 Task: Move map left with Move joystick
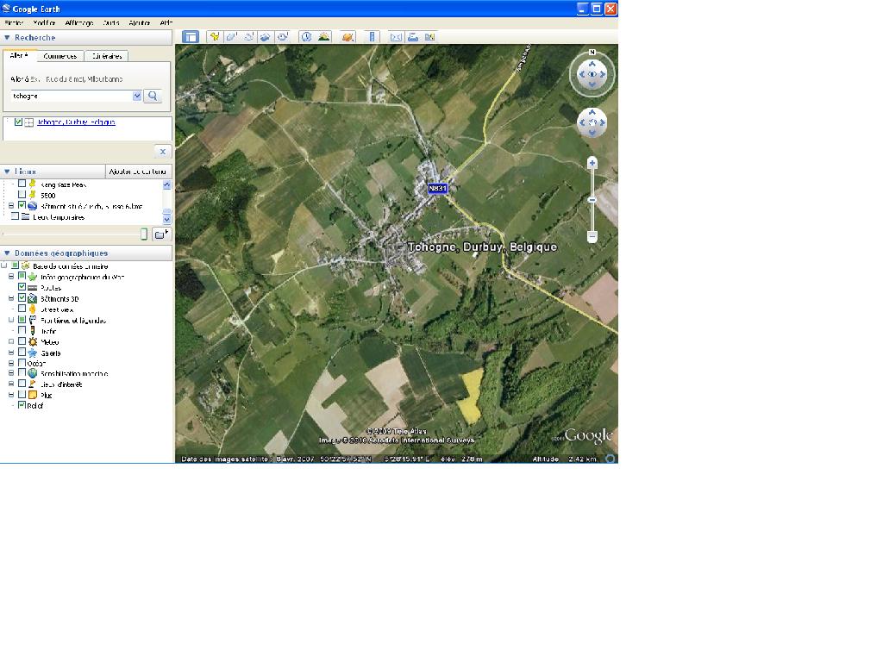pos(582,122)
